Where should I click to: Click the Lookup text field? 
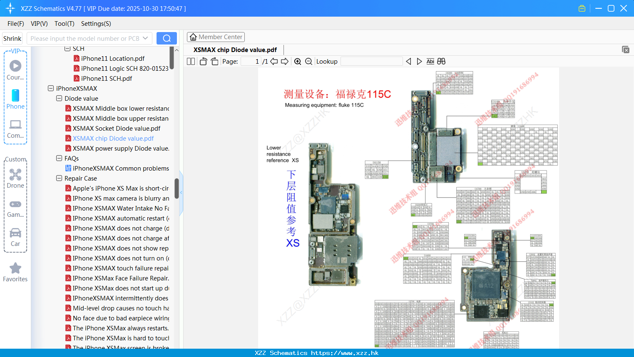[371, 62]
